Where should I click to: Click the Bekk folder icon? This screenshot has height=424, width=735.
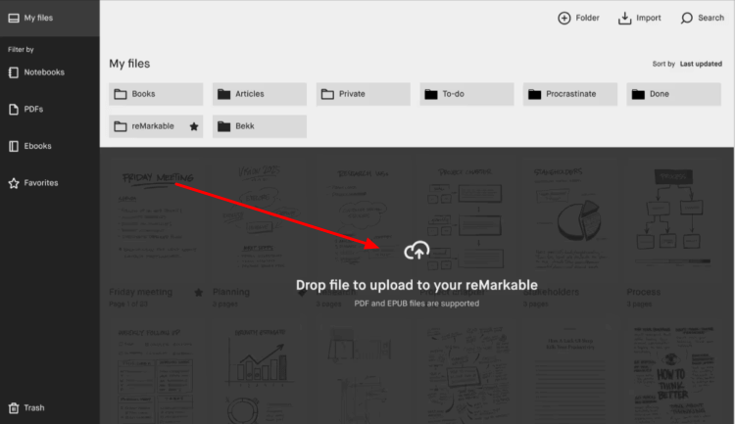click(x=224, y=126)
